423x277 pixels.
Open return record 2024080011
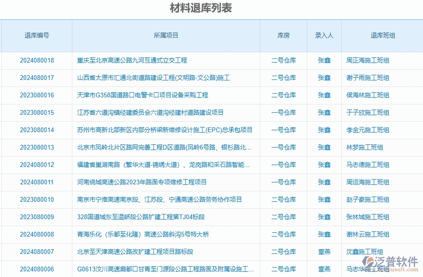point(37,182)
